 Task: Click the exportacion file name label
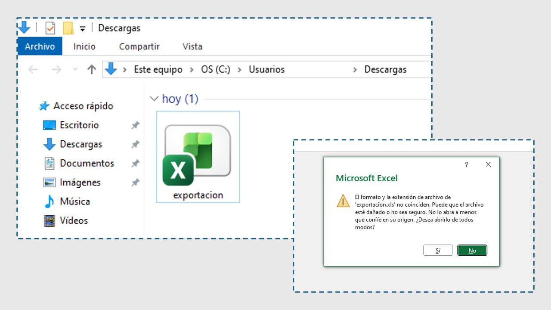pyautogui.click(x=198, y=195)
